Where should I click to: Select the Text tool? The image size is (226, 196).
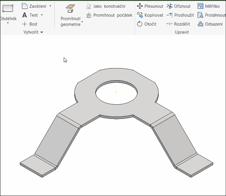[30, 15]
